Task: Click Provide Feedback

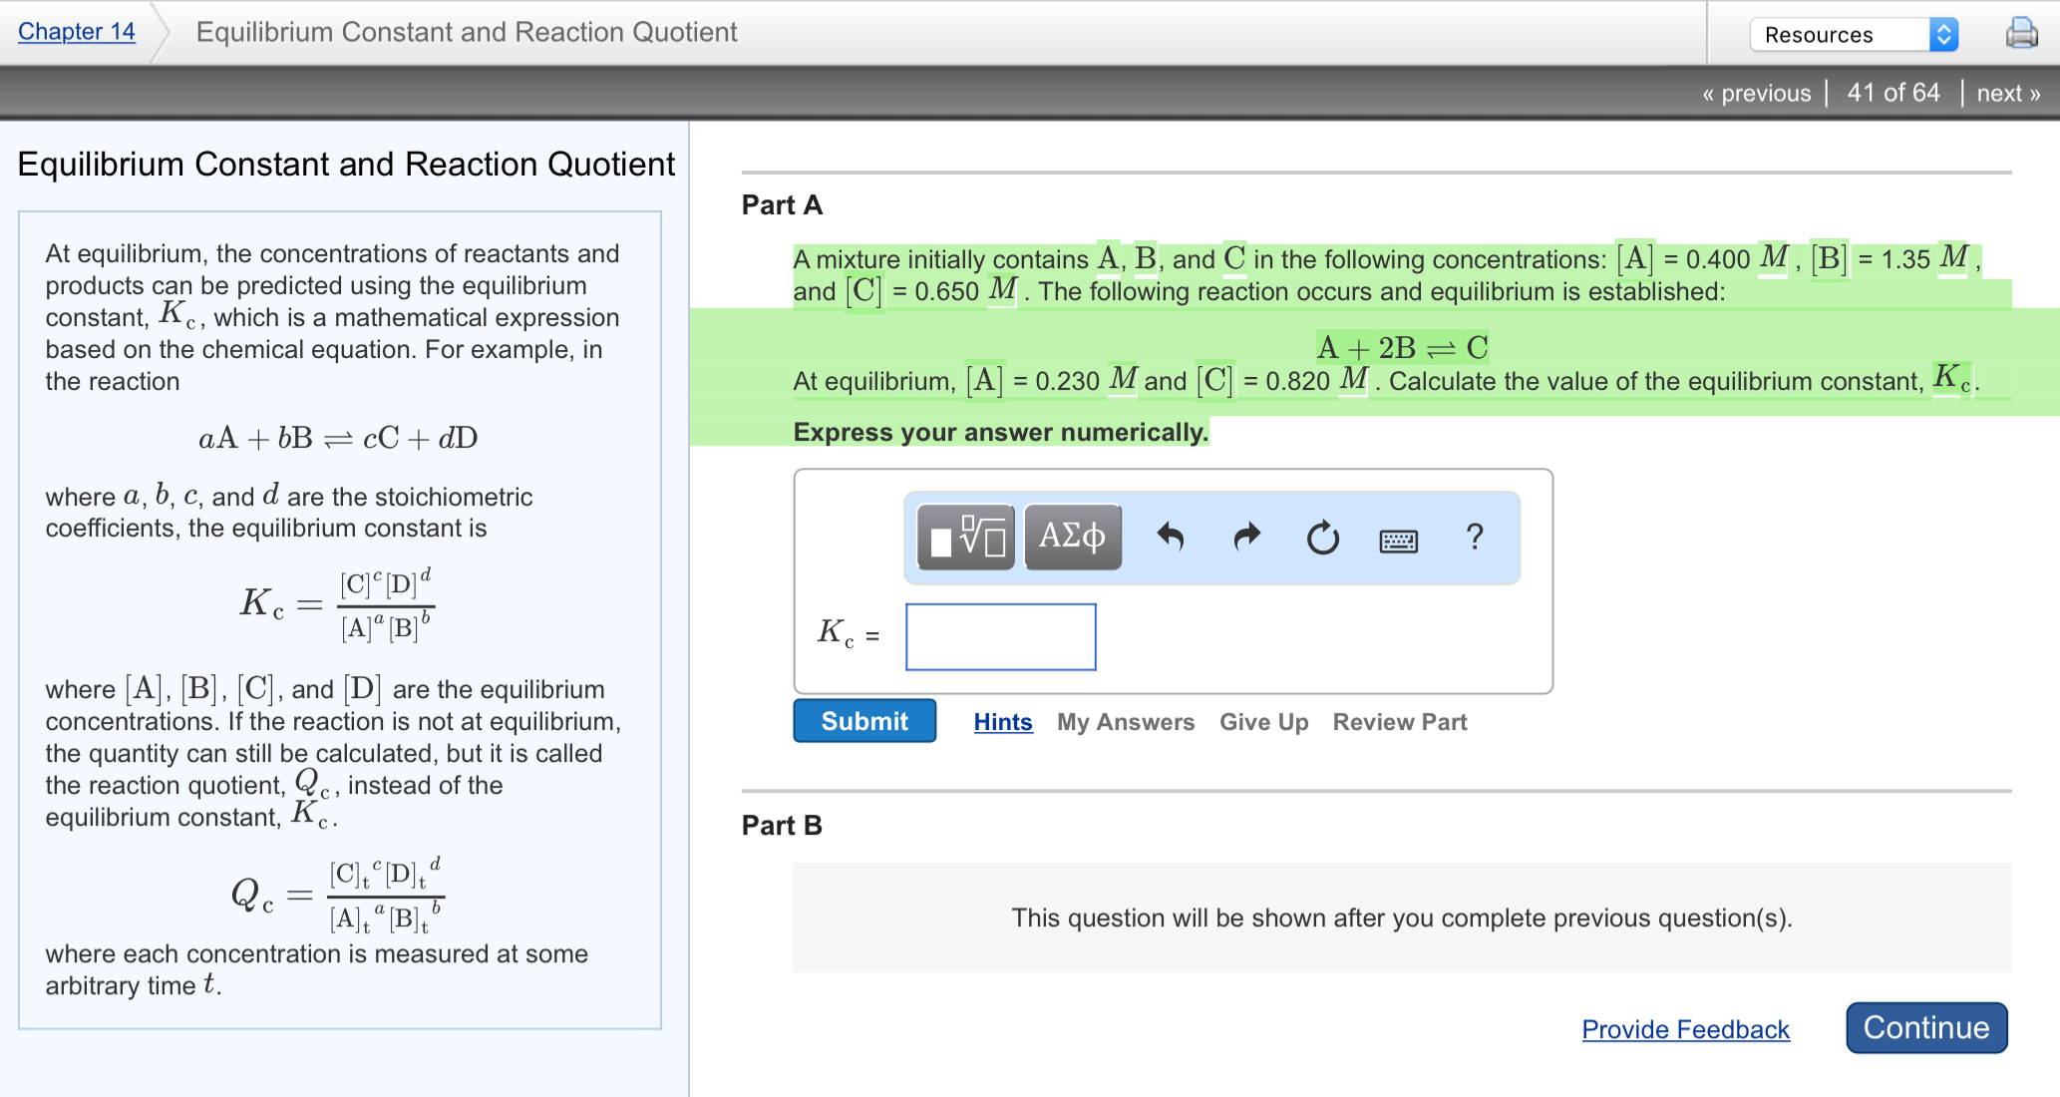Action: click(1685, 1028)
